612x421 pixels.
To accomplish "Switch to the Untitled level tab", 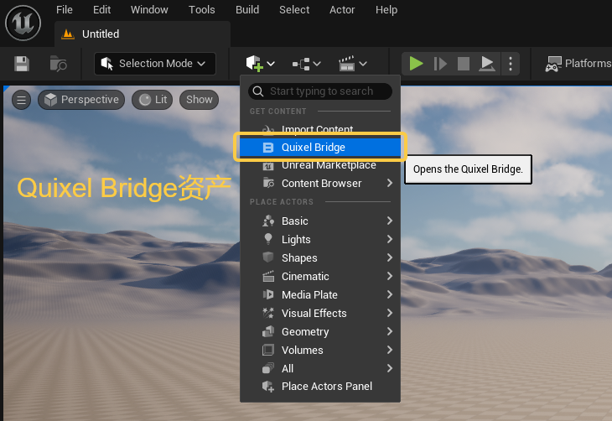I will tap(143, 34).
